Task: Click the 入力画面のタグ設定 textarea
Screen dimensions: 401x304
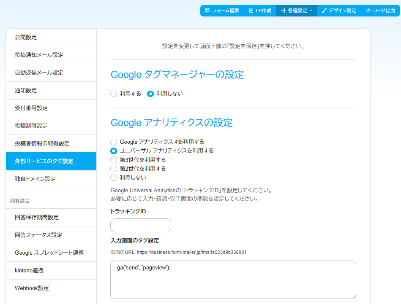Action: [233, 280]
